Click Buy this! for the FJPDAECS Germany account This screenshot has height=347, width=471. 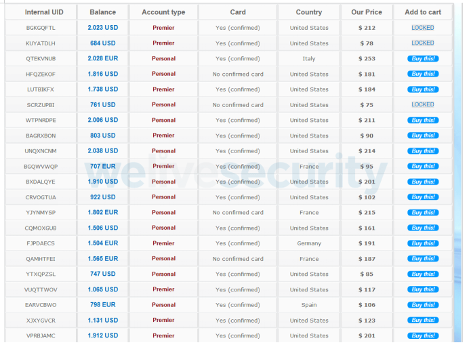422,243
